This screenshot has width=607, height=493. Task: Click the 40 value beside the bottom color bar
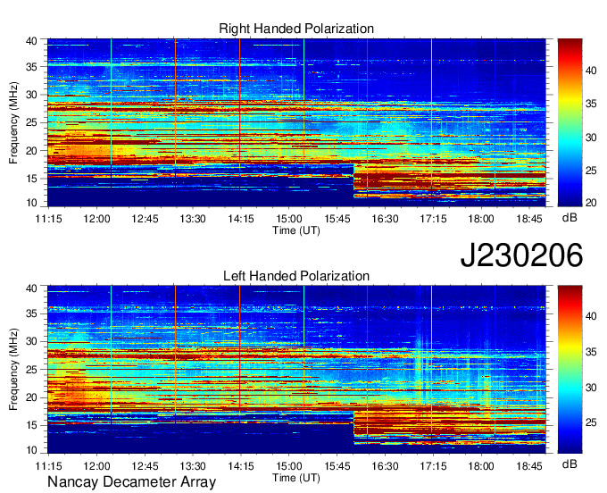(x=591, y=316)
